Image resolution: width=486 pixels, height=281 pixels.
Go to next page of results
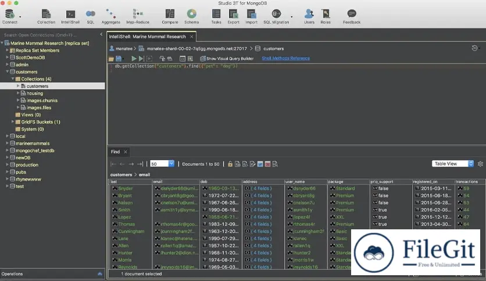(131, 164)
